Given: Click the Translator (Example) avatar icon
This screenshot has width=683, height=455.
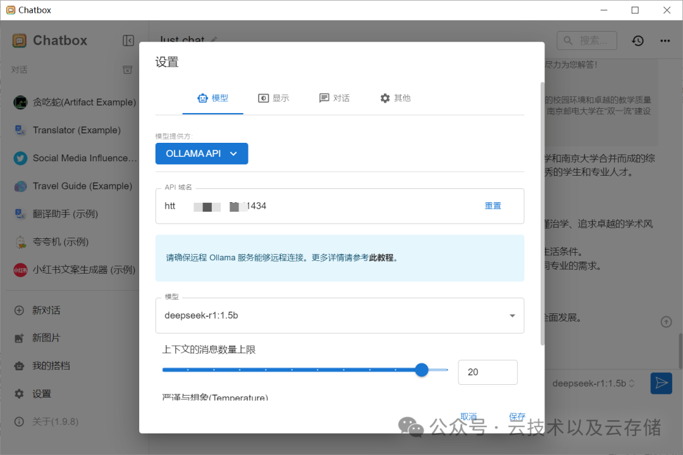Looking at the screenshot, I should 20,130.
